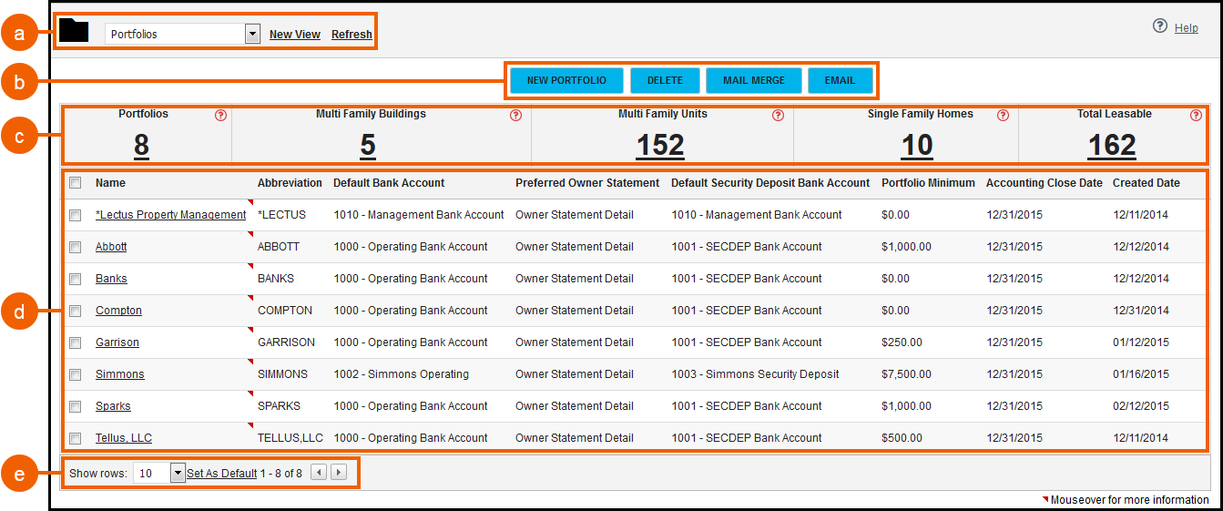Click help icon for Multi Family Buildings
1223x511 pixels.
point(515,116)
